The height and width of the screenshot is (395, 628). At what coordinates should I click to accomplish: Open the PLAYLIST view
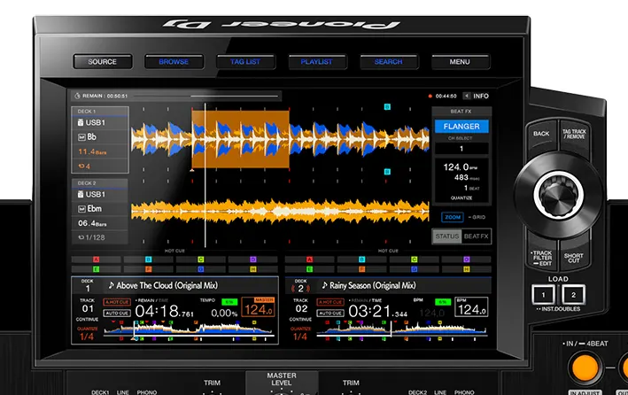317,62
